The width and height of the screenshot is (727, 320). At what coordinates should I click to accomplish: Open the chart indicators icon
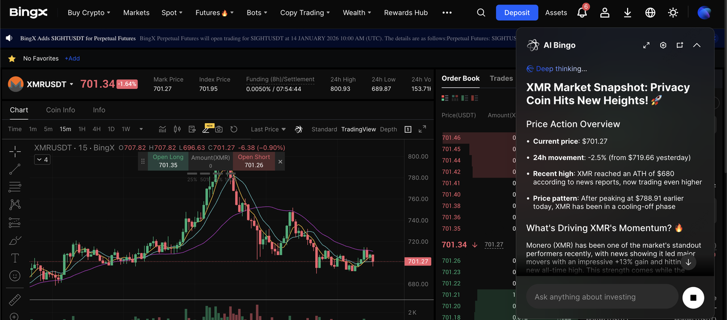click(x=162, y=129)
